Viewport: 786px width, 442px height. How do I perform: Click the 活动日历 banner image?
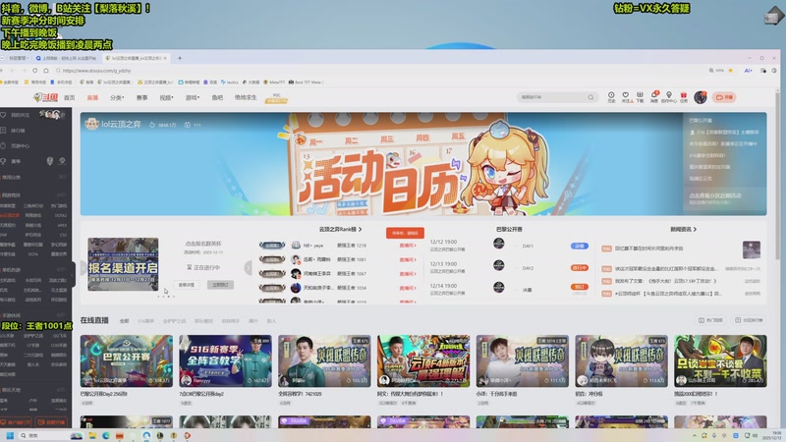click(x=423, y=164)
